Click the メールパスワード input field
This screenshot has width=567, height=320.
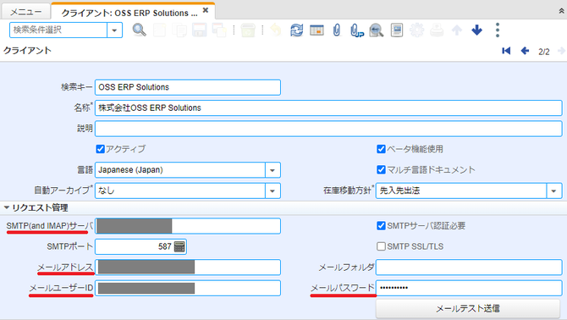tap(469, 288)
